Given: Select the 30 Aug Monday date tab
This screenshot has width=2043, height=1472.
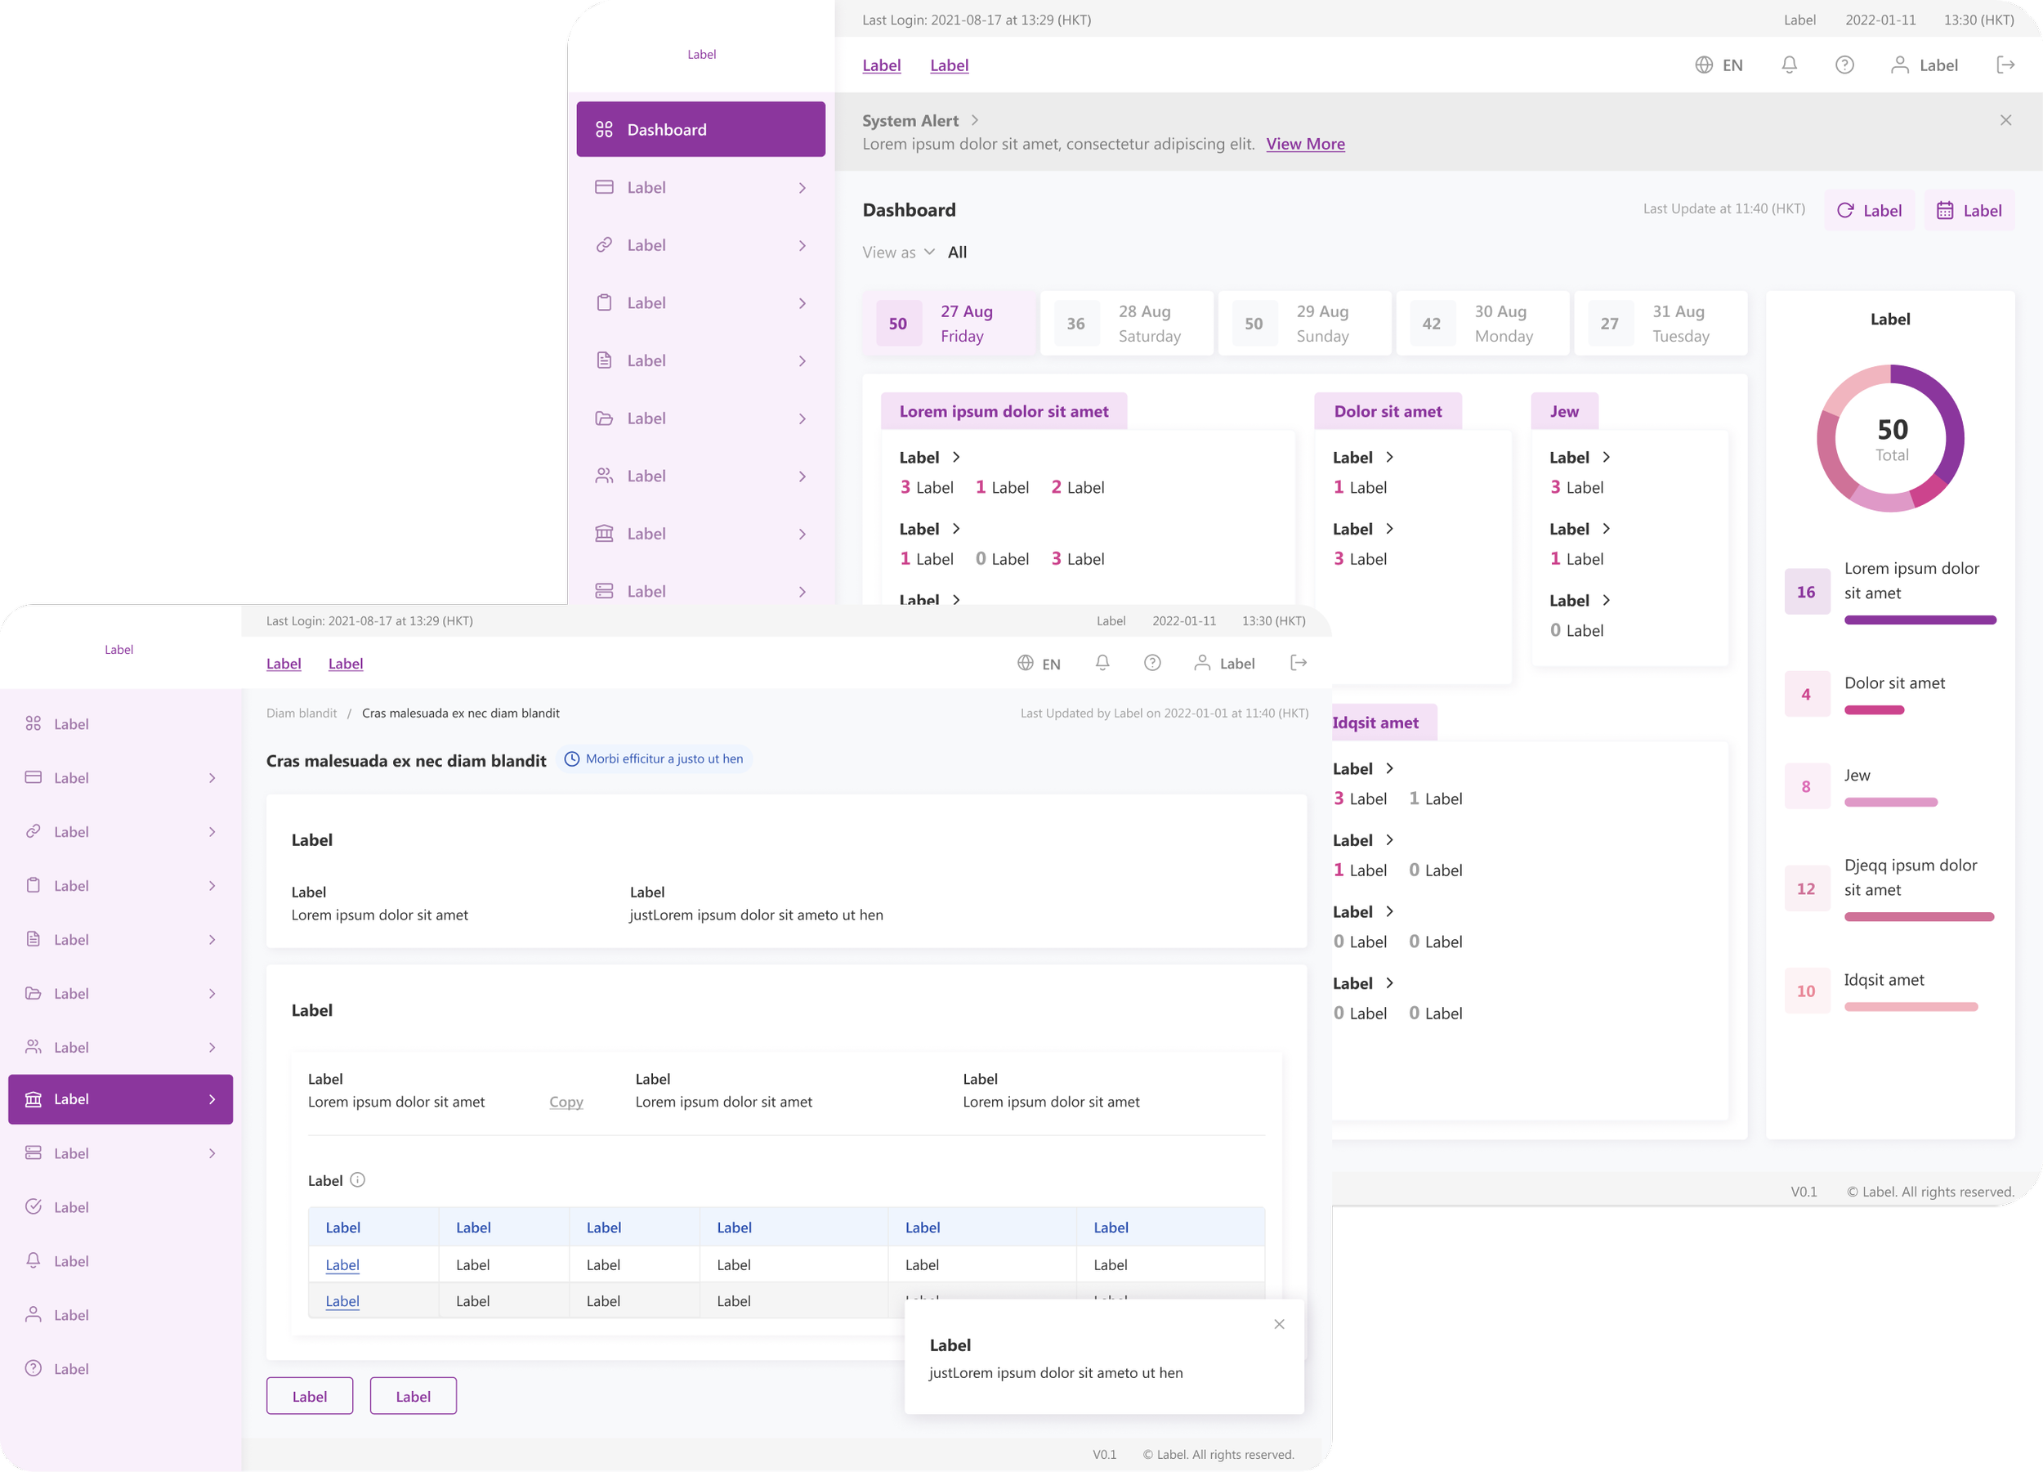Looking at the screenshot, I should [1482, 324].
